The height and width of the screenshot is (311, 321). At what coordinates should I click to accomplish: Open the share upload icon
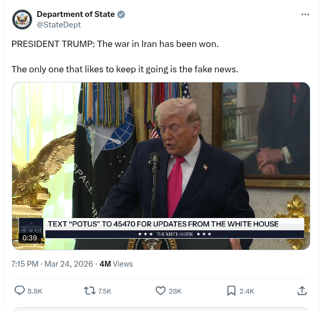pyautogui.click(x=302, y=290)
